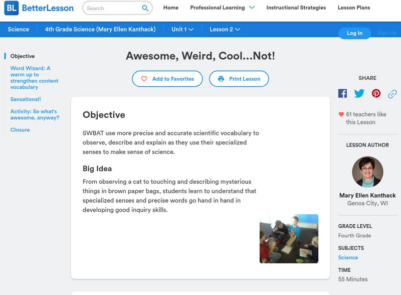The width and height of the screenshot is (401, 295).
Task: Share lesson on Facebook
Action: point(342,93)
